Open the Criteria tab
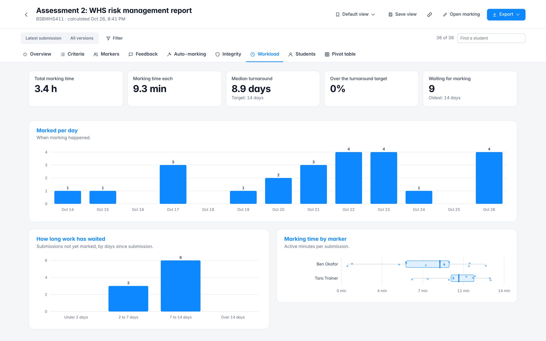This screenshot has height=341, width=546. click(x=72, y=54)
